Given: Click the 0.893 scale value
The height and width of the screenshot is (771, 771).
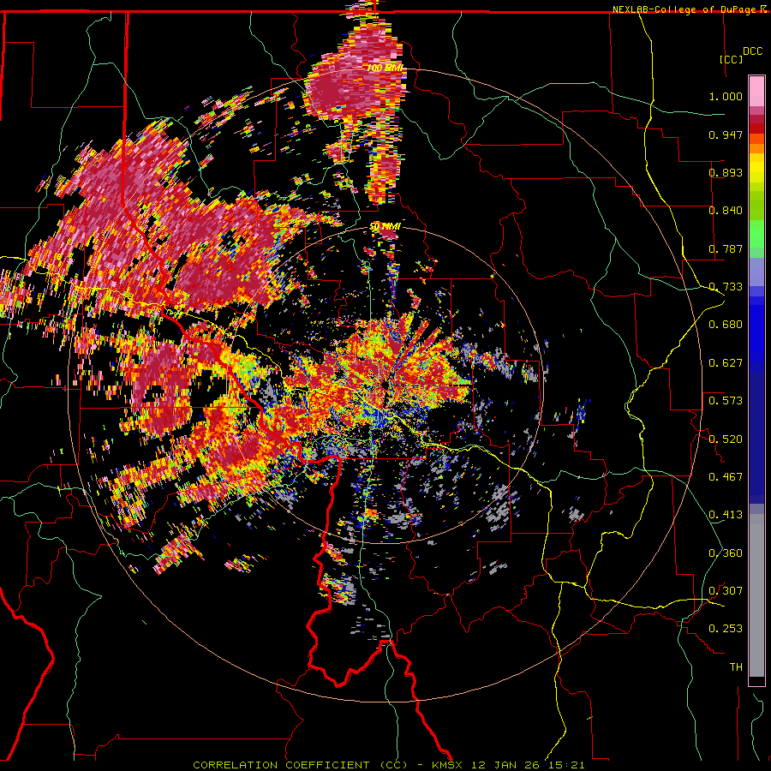Looking at the screenshot, I should coord(726,172).
